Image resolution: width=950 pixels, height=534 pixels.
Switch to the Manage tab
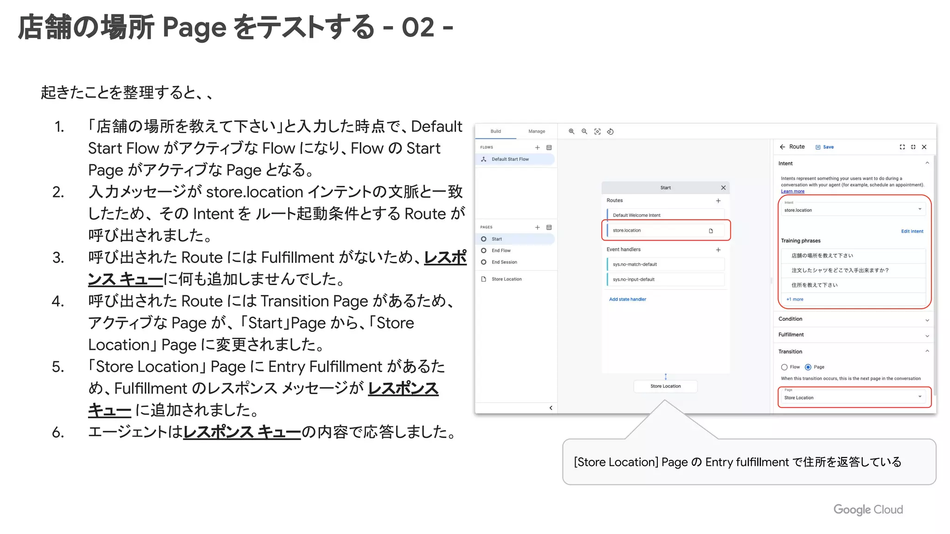[x=536, y=131]
